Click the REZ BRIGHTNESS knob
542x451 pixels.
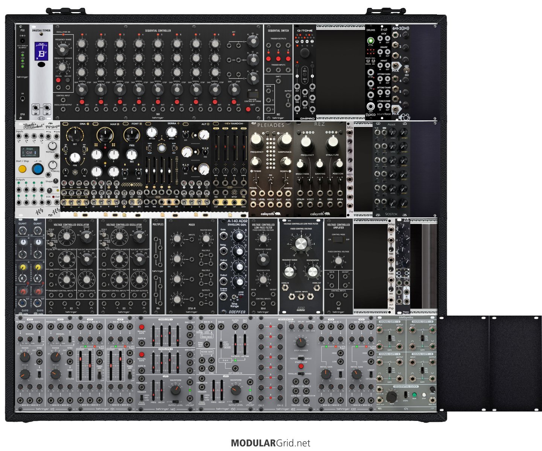pyautogui.click(x=300, y=164)
